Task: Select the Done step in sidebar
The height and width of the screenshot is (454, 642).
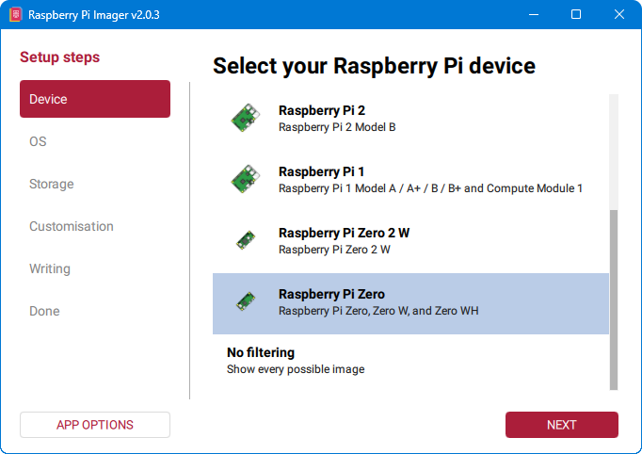Action: pyautogui.click(x=44, y=311)
